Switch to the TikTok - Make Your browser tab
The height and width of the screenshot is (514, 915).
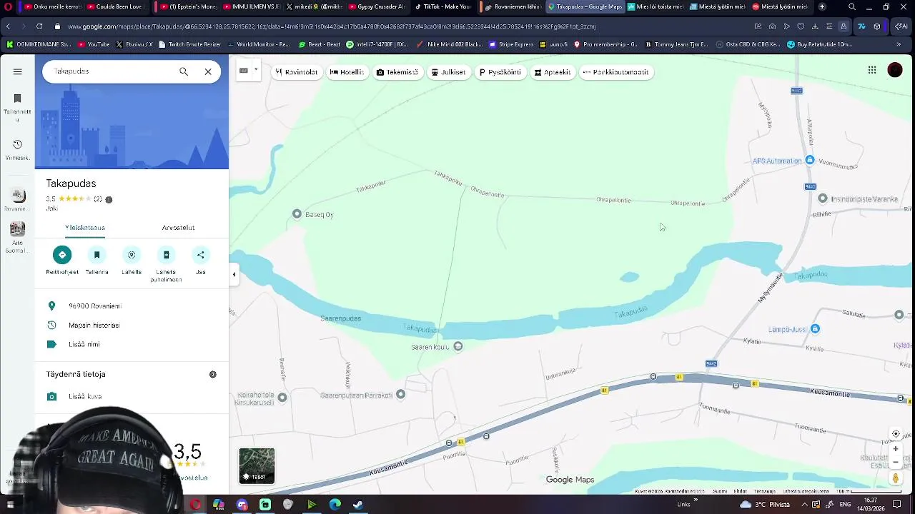point(443,6)
